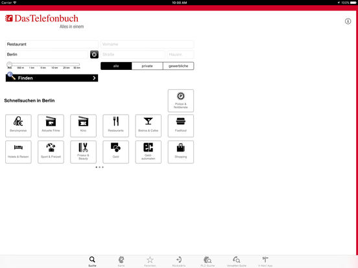Choose the Fastfood burger tile
The height and width of the screenshot is (268, 358).
(x=181, y=126)
